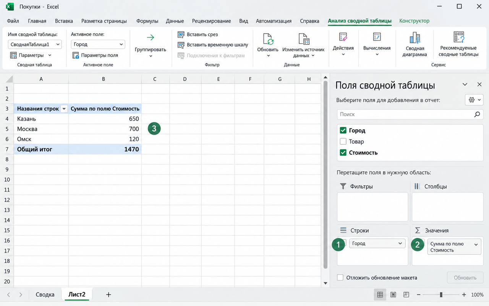This screenshot has width=489, height=306.
Task: Refresh data with the Обновить icon
Action: [268, 40]
